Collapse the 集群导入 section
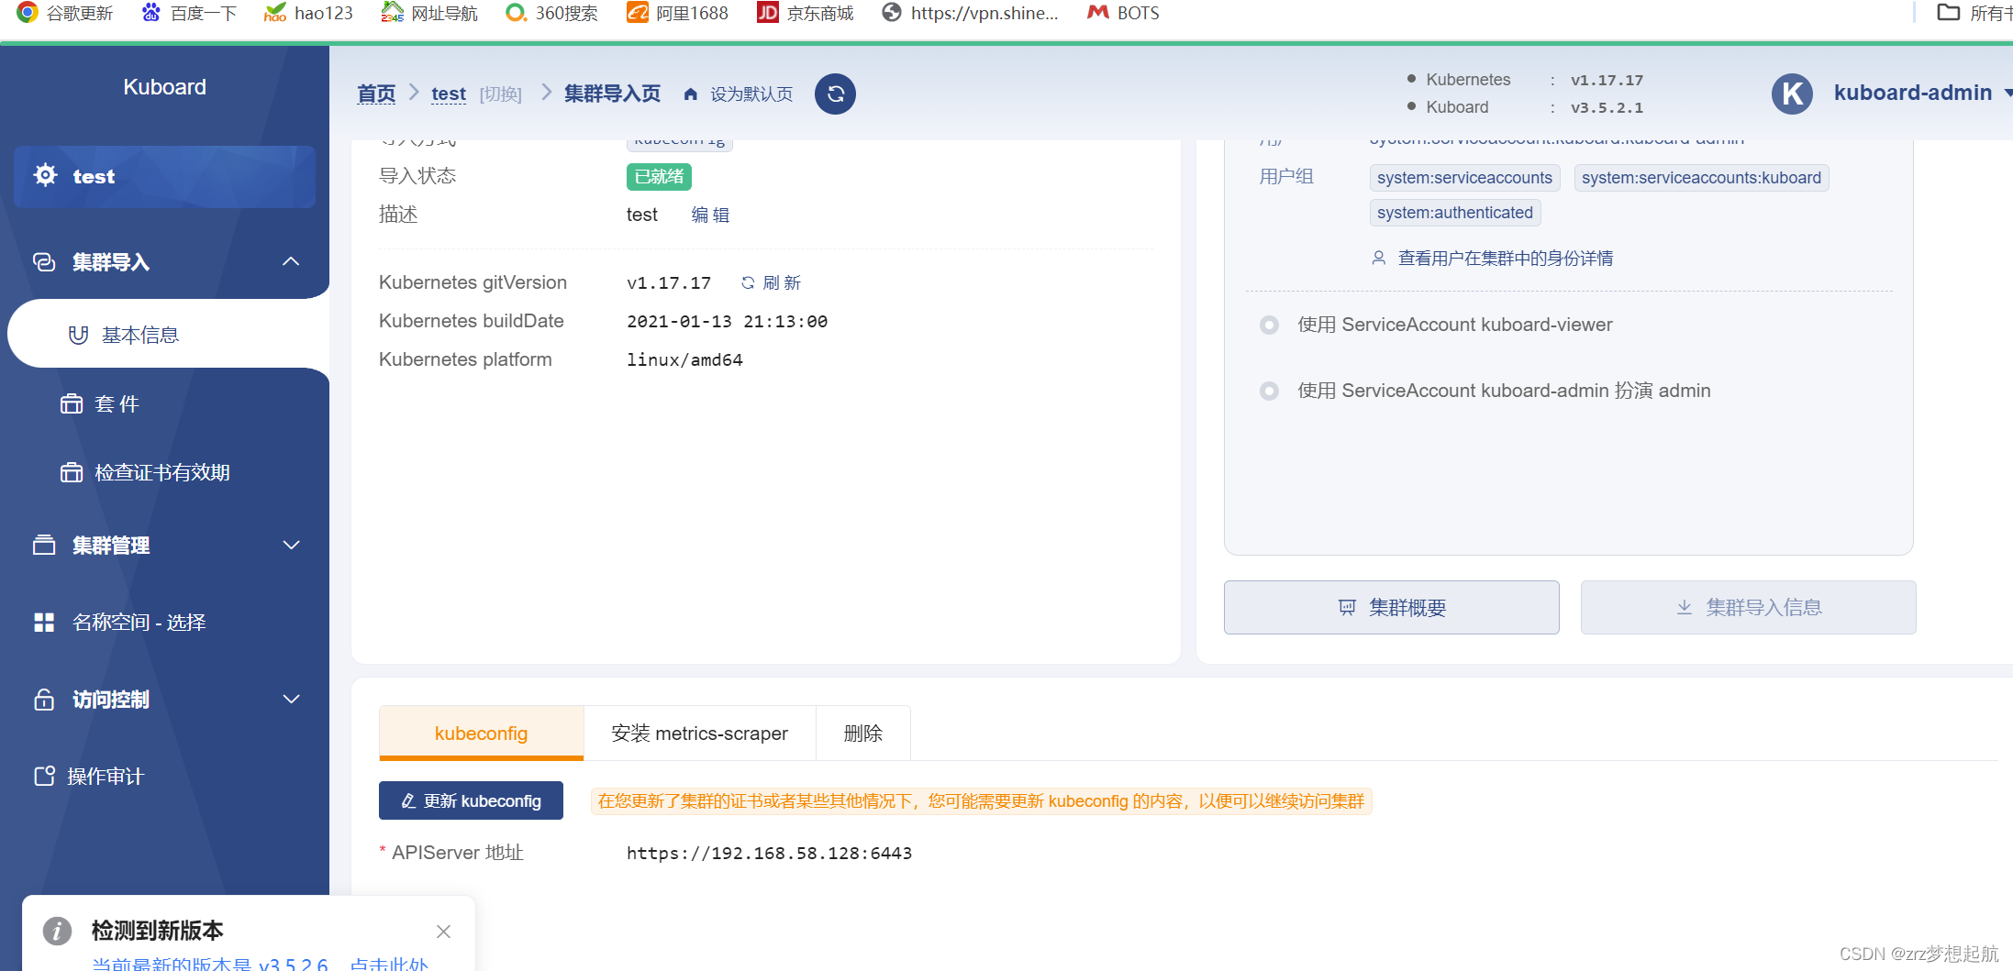 (291, 261)
